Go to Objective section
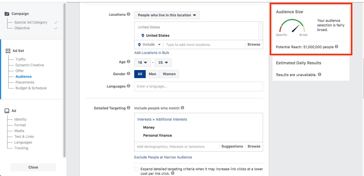Screen dimensions: 364x176 click(x=22, y=28)
